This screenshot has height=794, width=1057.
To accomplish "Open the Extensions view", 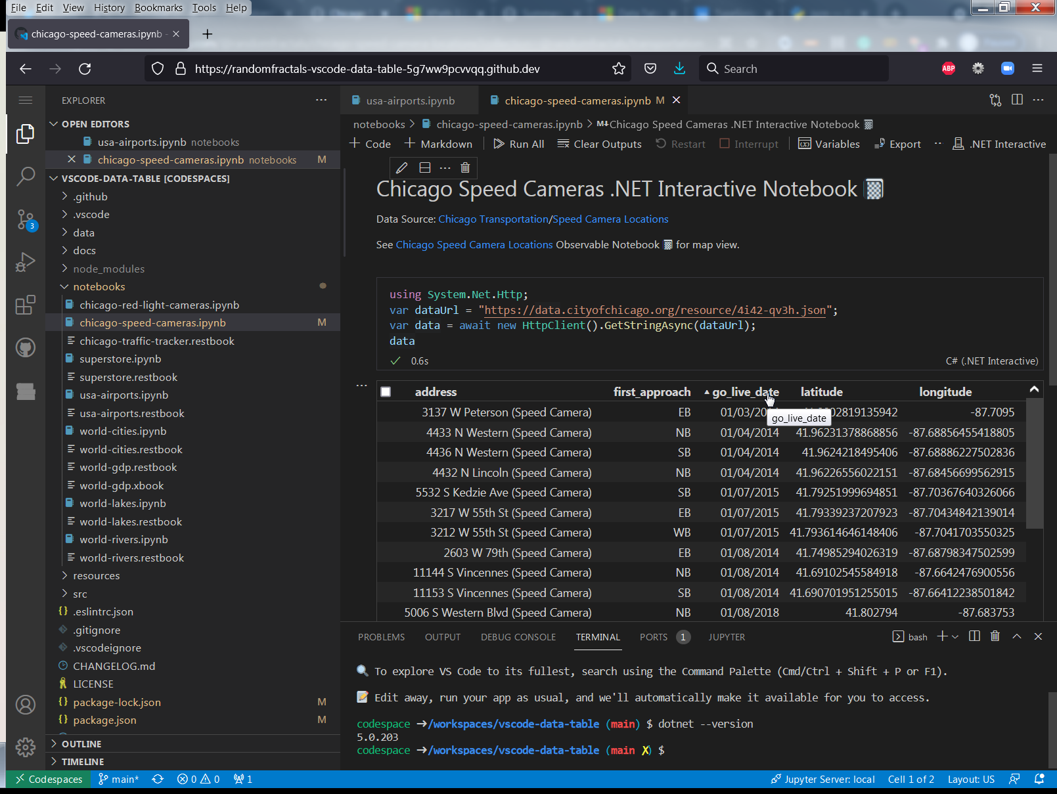I will (26, 305).
